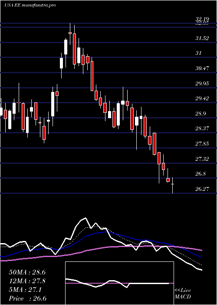This screenshot has width=217, height=305.
Task: Click the 27.85 price axis label
Action: tap(202, 144)
